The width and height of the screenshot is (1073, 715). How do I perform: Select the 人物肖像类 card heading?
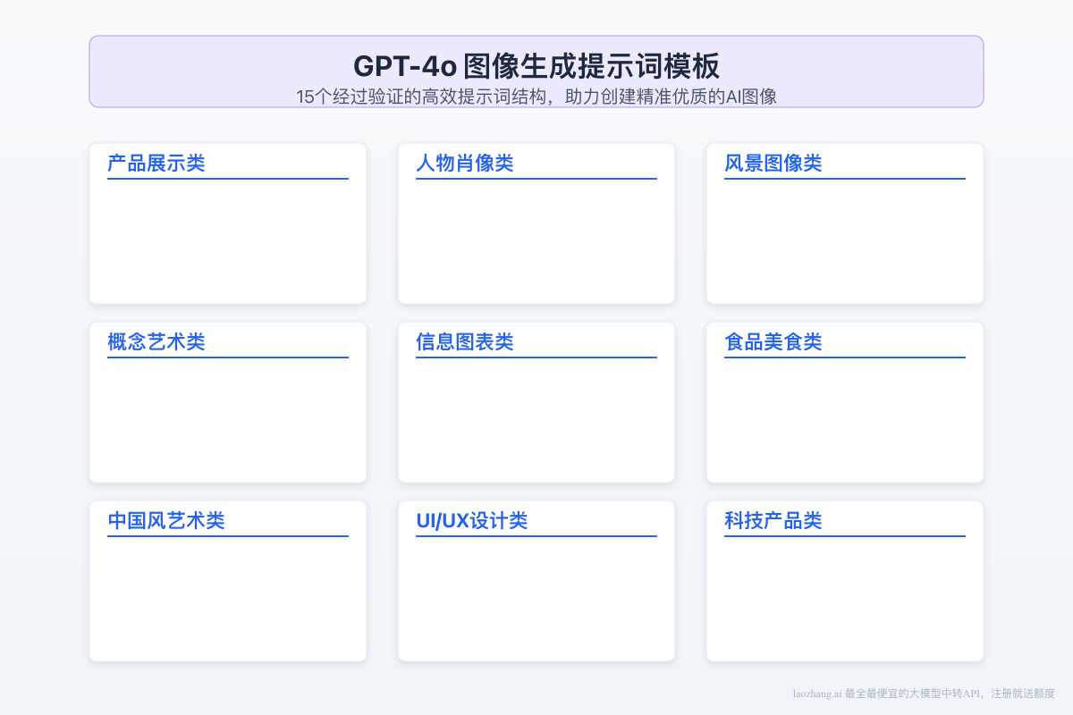pyautogui.click(x=465, y=164)
